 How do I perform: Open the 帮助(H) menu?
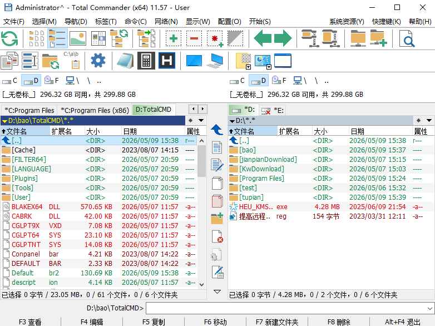(x=420, y=22)
